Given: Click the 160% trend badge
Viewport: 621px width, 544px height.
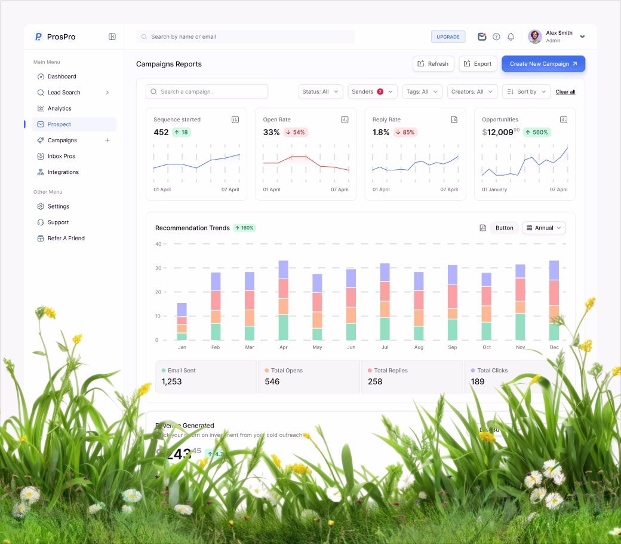Looking at the screenshot, I should click(244, 228).
